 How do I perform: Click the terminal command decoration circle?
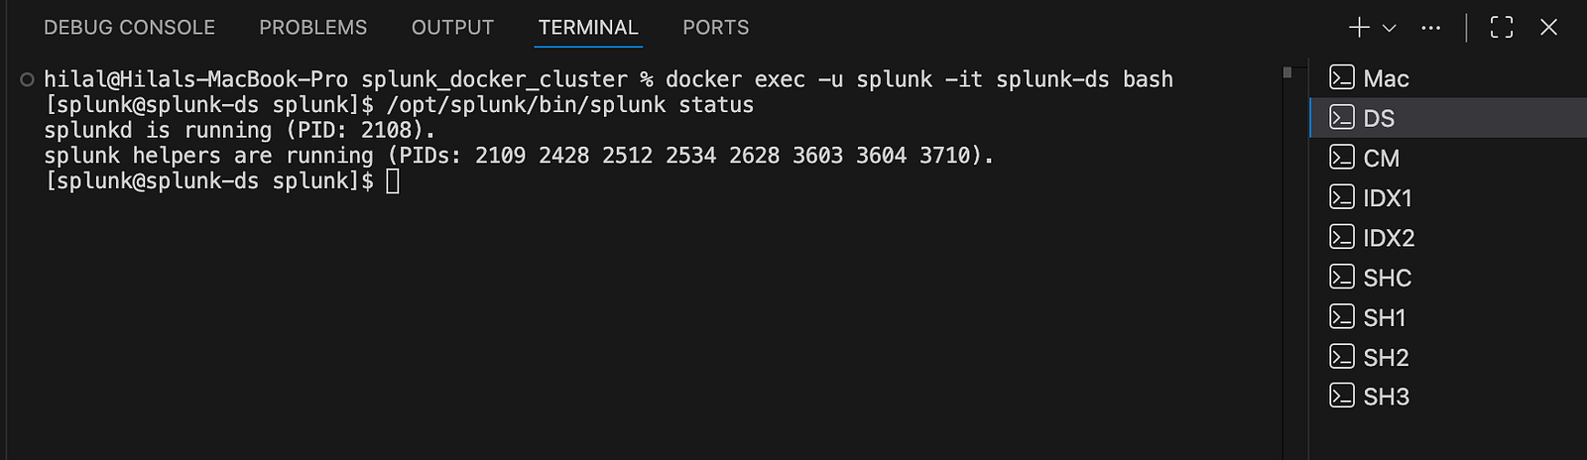(x=28, y=79)
